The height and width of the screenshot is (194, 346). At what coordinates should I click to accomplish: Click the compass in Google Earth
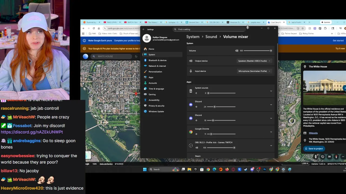click(x=336, y=157)
